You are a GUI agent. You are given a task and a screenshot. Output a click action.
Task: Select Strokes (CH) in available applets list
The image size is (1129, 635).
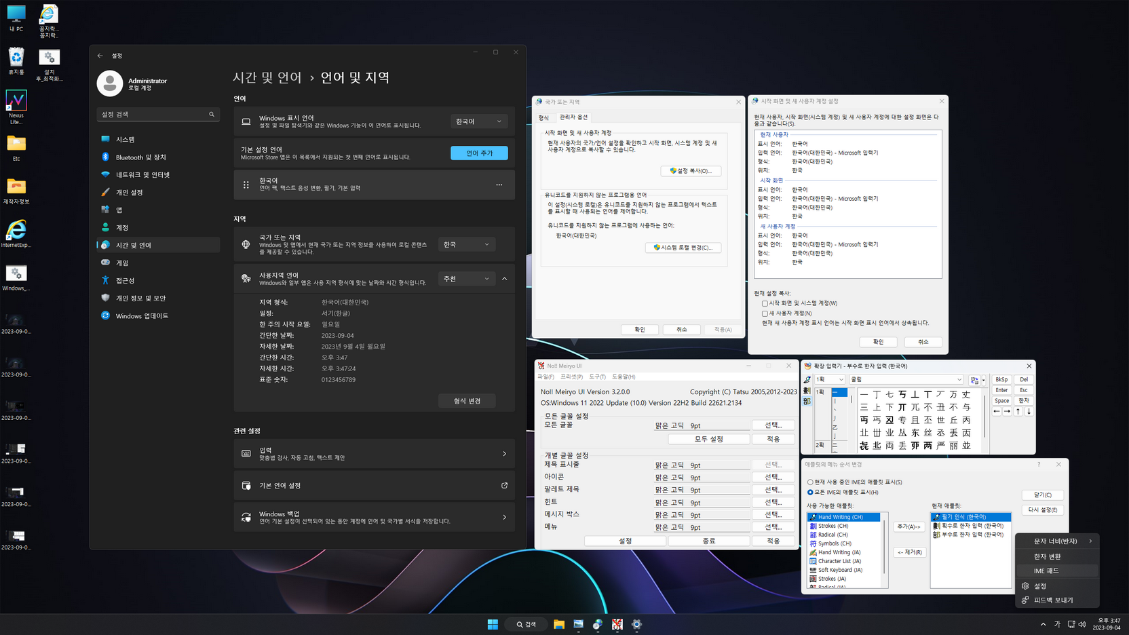[846, 526]
